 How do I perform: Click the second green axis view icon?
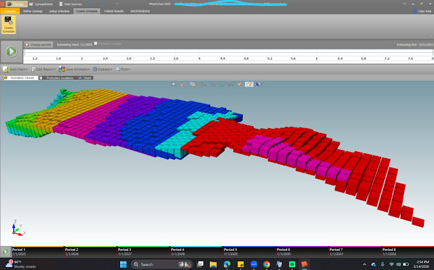click(222, 84)
